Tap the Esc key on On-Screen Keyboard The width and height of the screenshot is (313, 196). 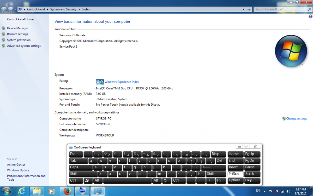point(76,154)
